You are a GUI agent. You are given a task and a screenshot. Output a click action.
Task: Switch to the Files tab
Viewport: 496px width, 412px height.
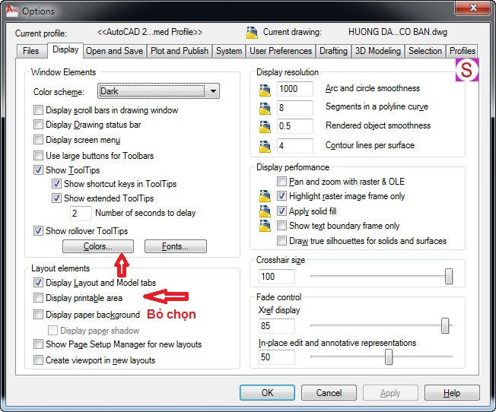pos(31,51)
